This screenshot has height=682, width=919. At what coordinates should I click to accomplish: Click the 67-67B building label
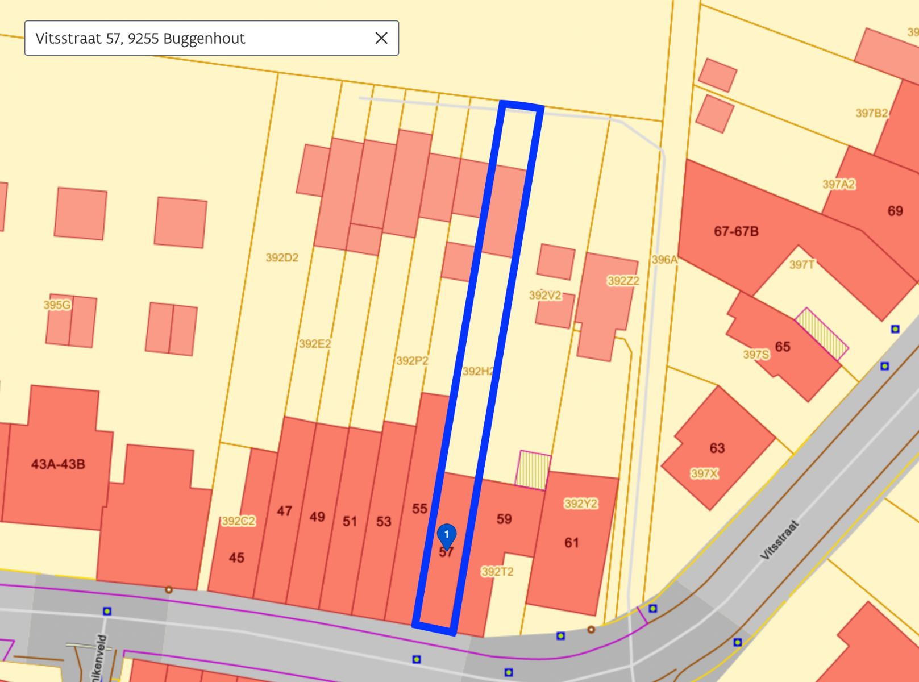736,231
